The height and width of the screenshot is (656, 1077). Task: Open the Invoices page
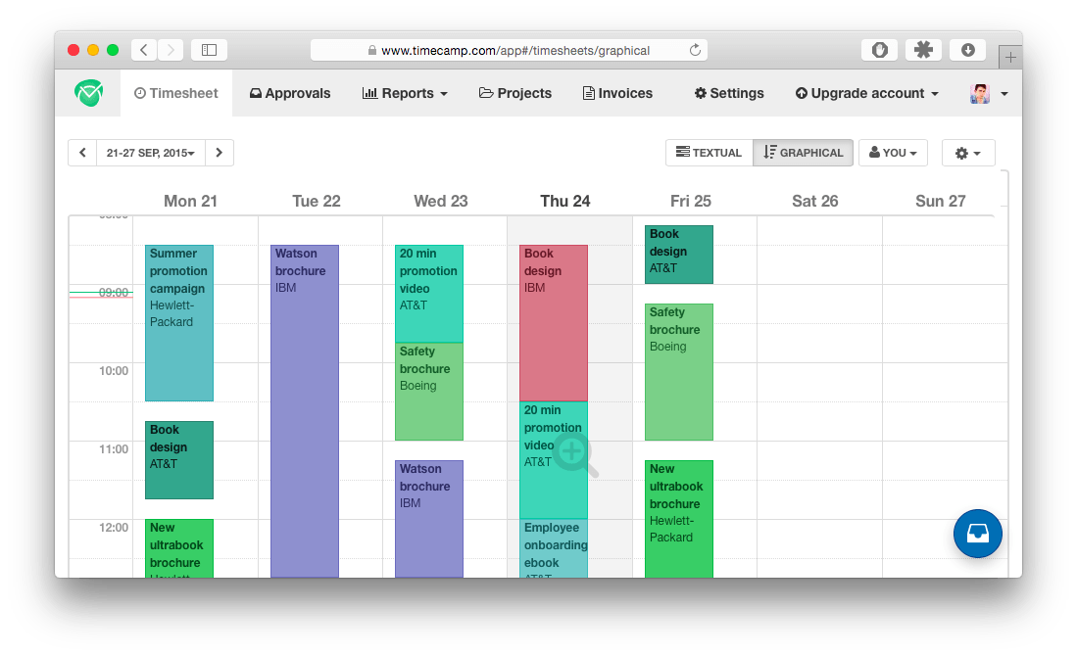point(617,93)
